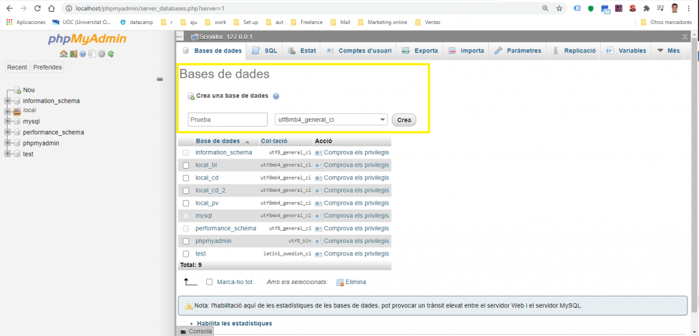
Task: Open phpMyAdmin home icon in sidebar
Action: 63,54
